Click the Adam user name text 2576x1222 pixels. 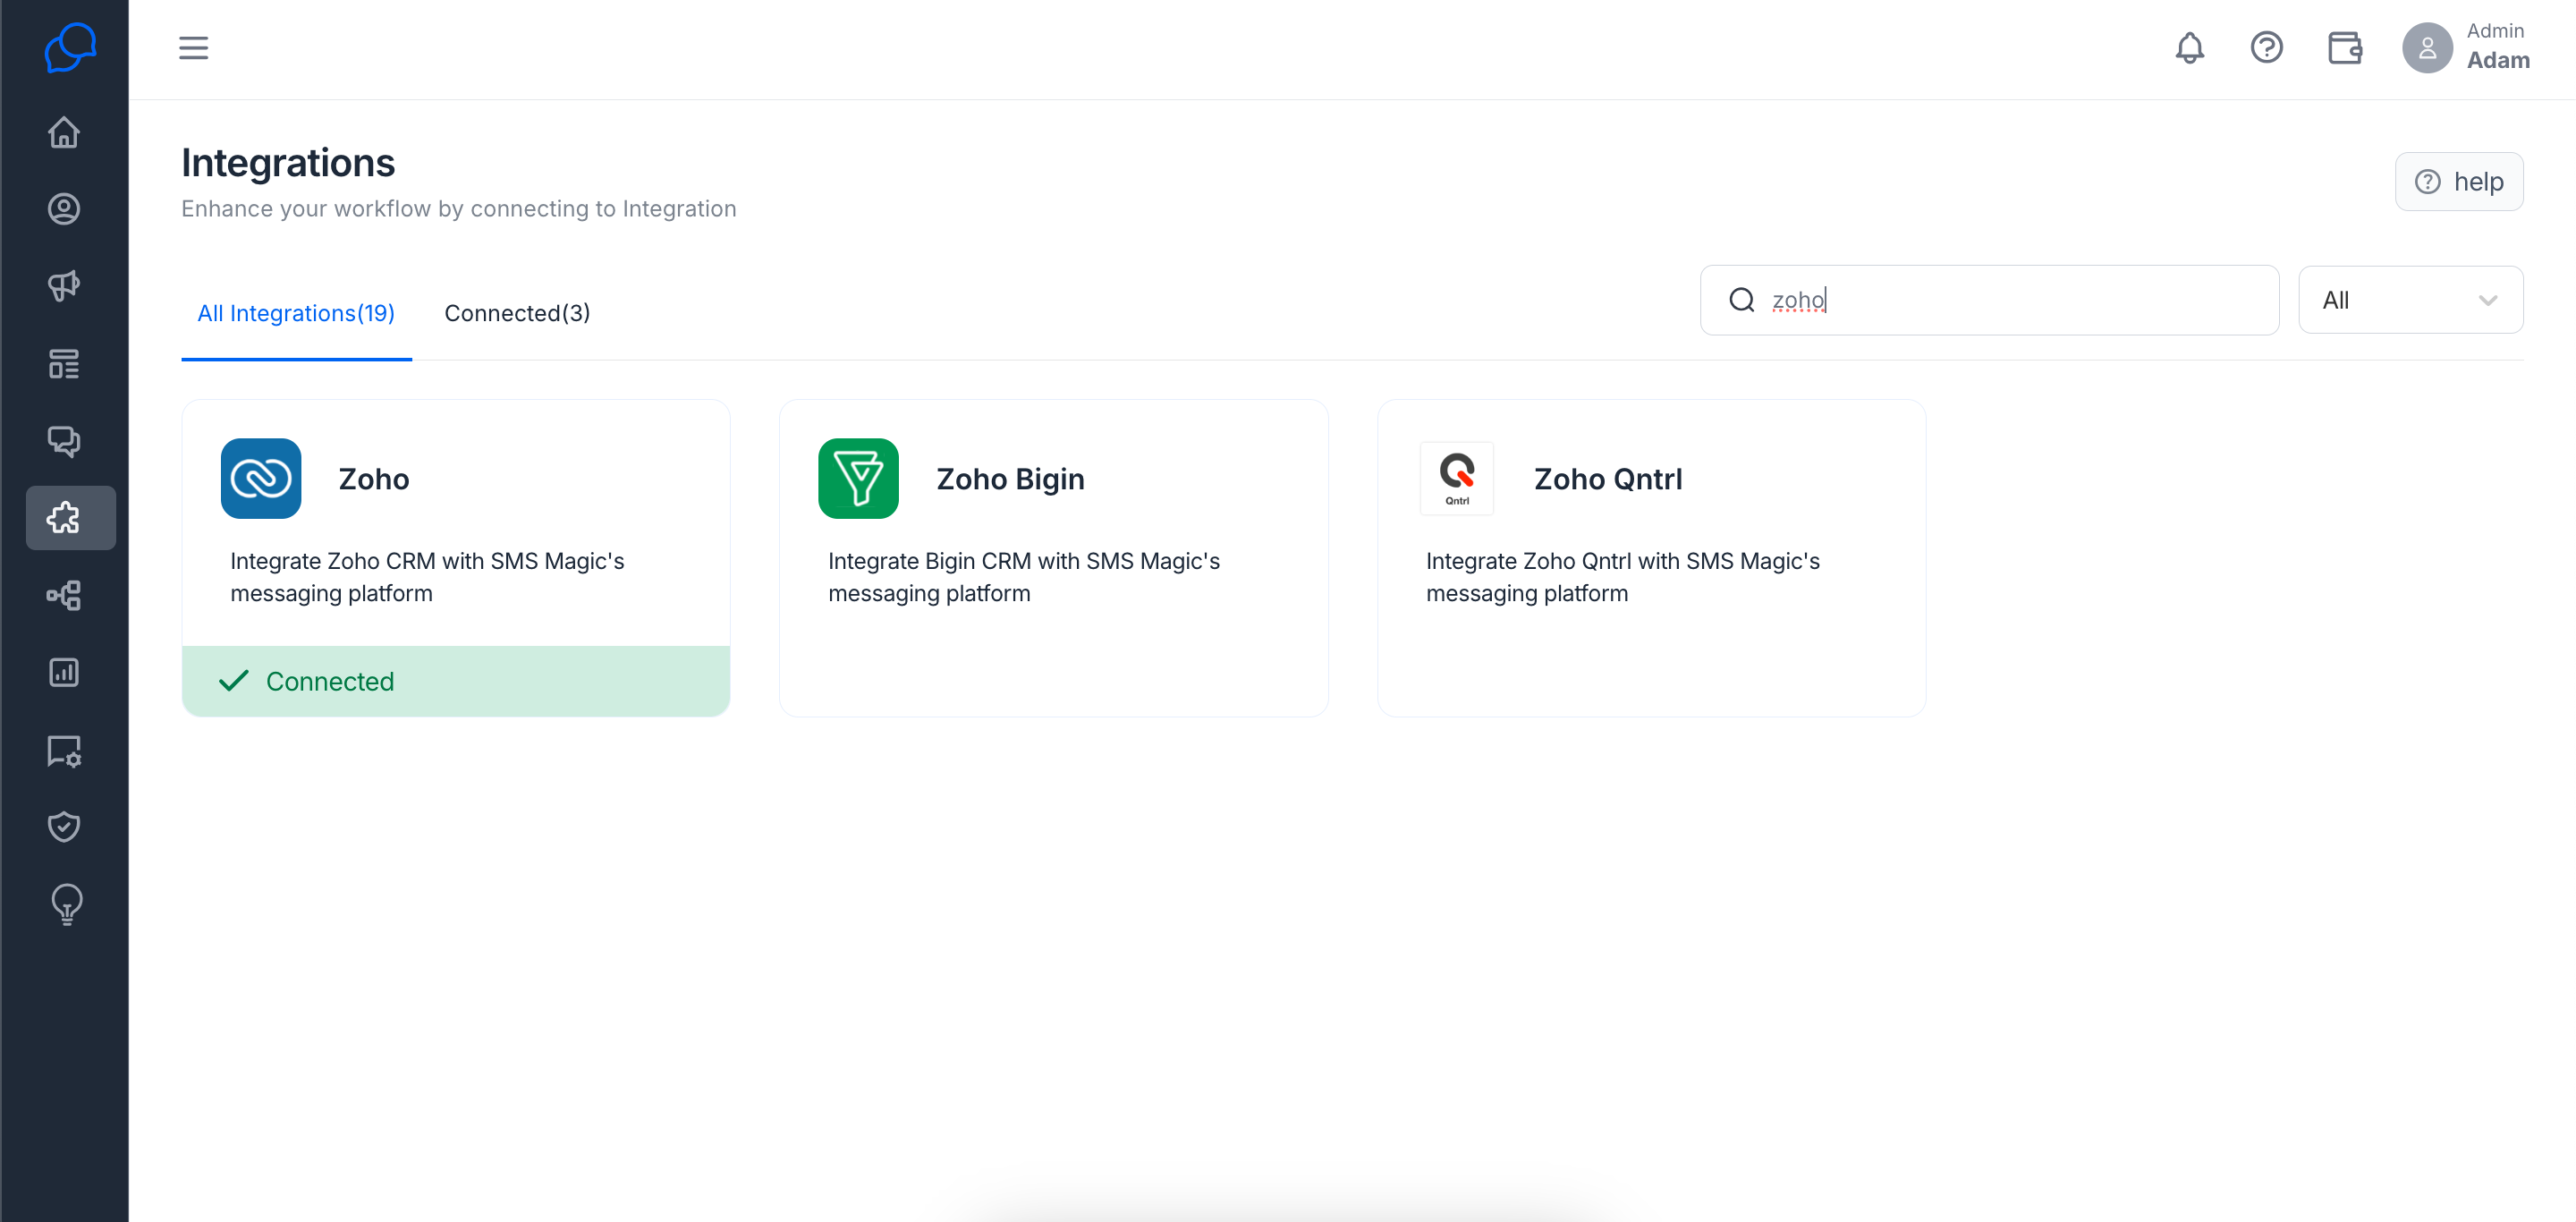(2498, 60)
